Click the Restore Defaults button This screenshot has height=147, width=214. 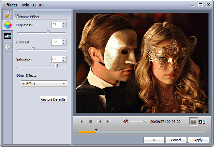pos(53,99)
